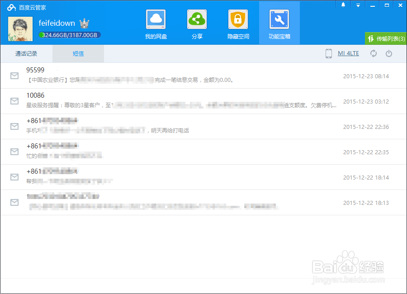Switch to the 通话记录 tab
The width and height of the screenshot is (407, 294).
coord(26,54)
